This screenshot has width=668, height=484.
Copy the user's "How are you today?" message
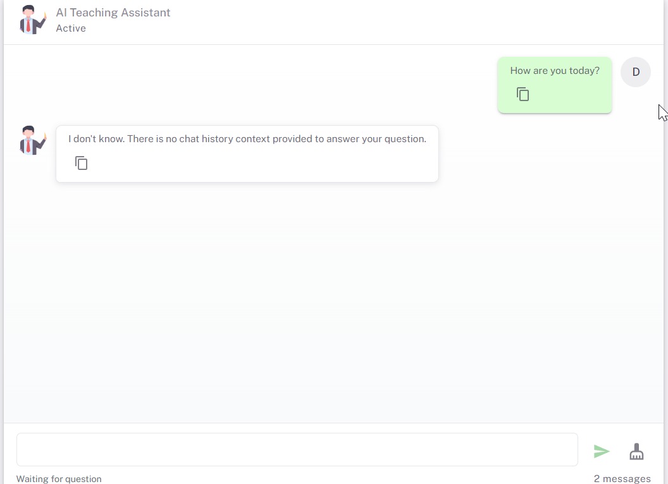(x=523, y=94)
